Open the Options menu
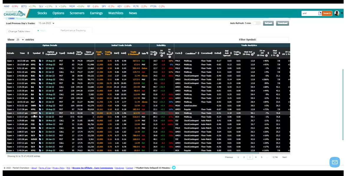 click(x=58, y=13)
